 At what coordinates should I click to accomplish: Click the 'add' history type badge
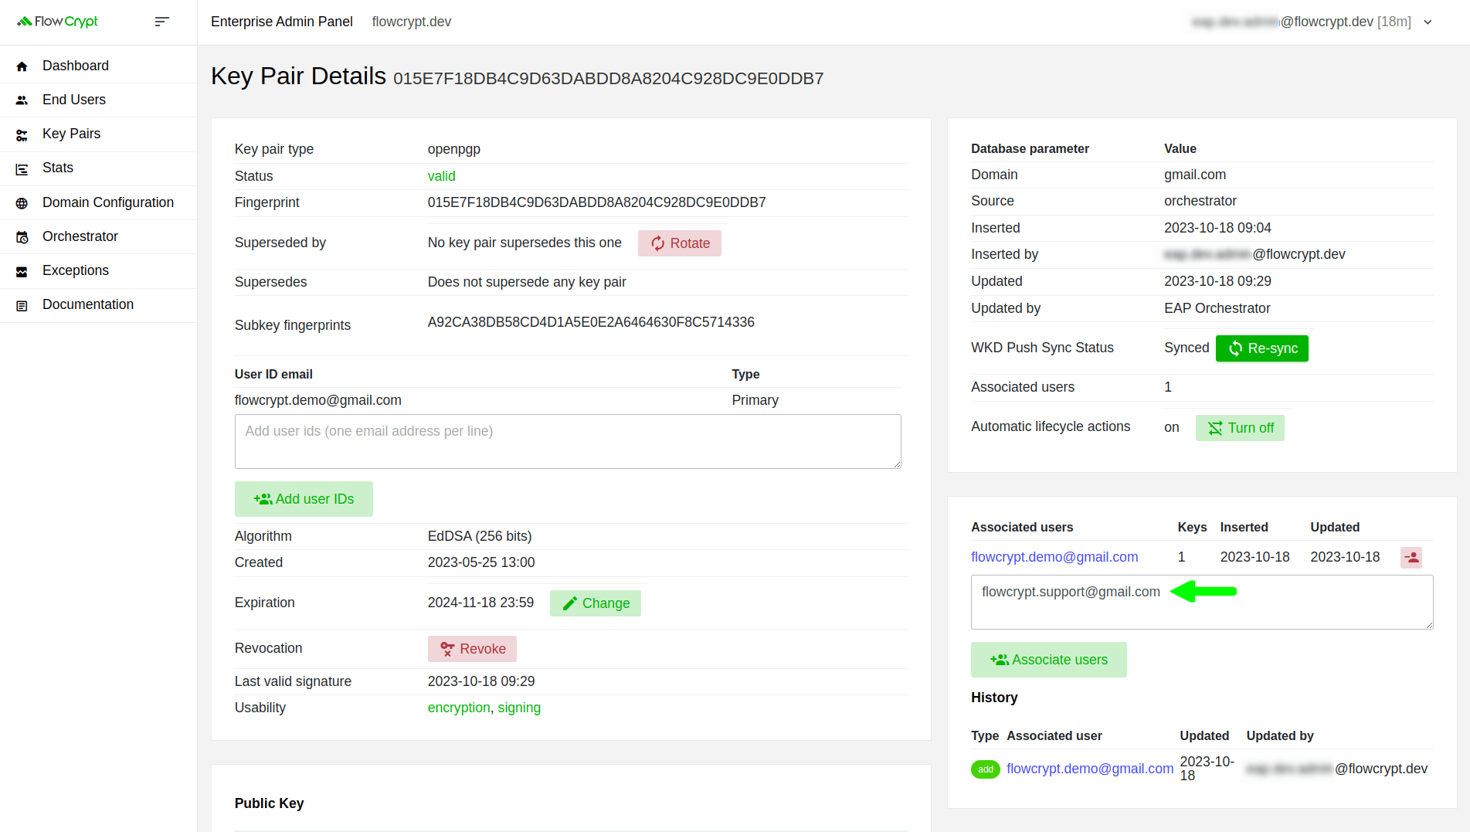pyautogui.click(x=986, y=769)
